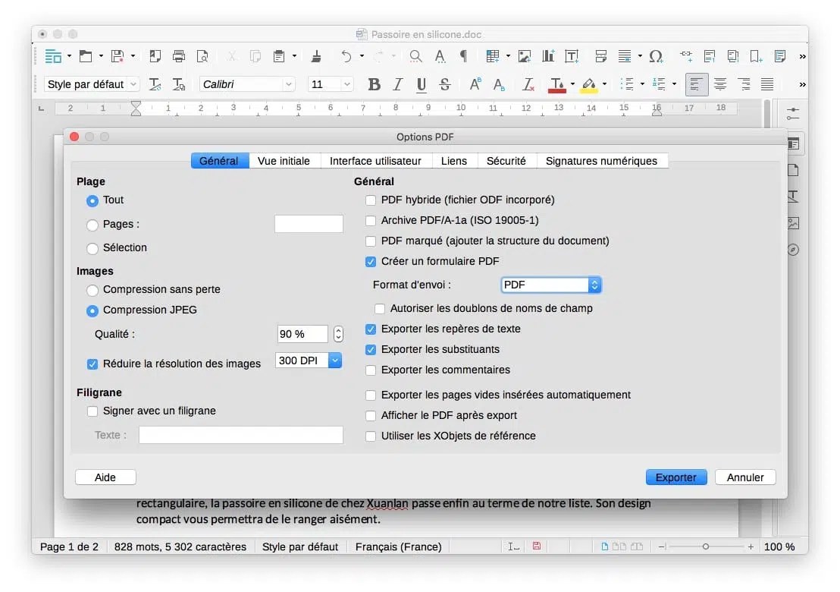This screenshot has width=840, height=592.
Task: Switch to the Sécurité tab
Action: (506, 160)
